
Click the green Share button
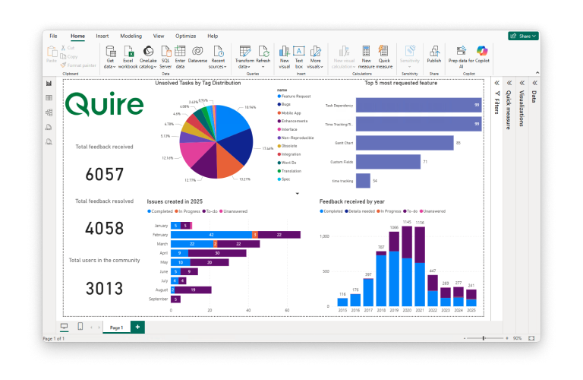click(x=523, y=36)
